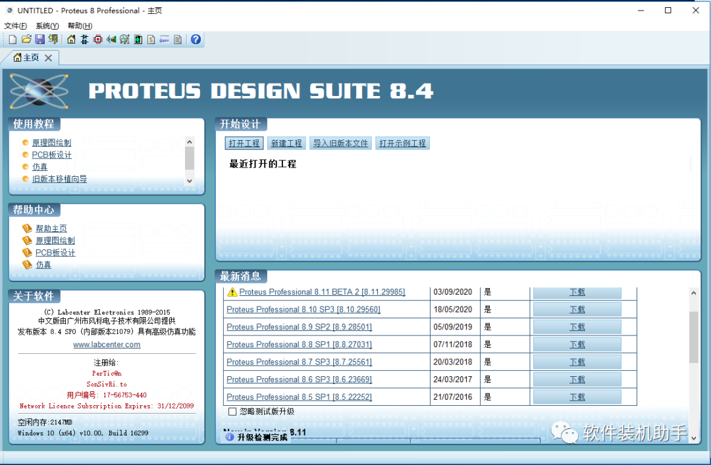Click the book icon next to 帮助主页

click(27, 228)
